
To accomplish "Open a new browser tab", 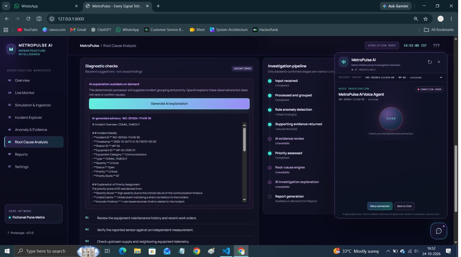I will click(x=158, y=6).
